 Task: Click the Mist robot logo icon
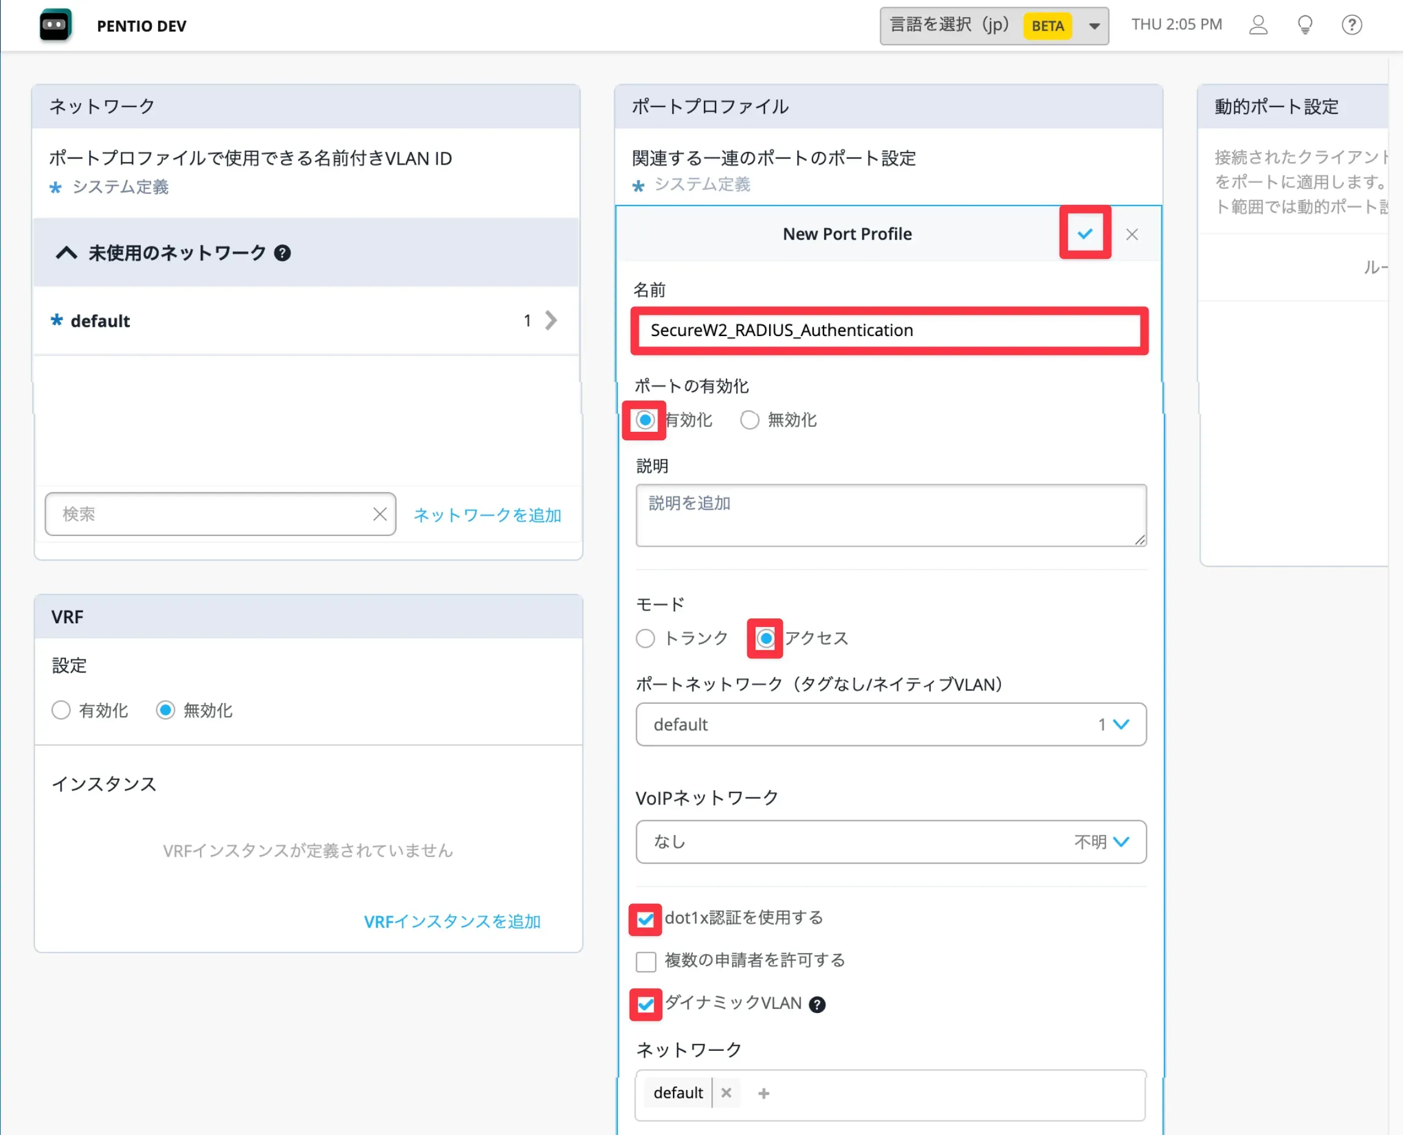tap(55, 26)
